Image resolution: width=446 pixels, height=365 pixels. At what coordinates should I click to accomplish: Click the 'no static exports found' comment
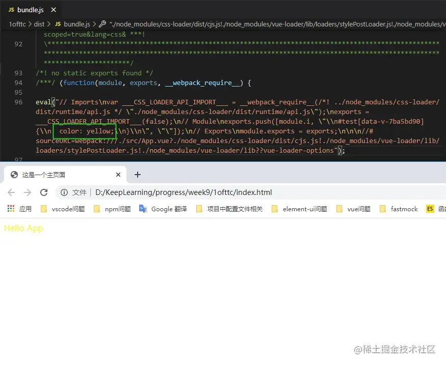pos(94,73)
